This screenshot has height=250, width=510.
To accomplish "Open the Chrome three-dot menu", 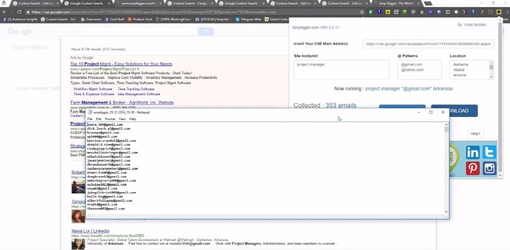I will 507,12.
